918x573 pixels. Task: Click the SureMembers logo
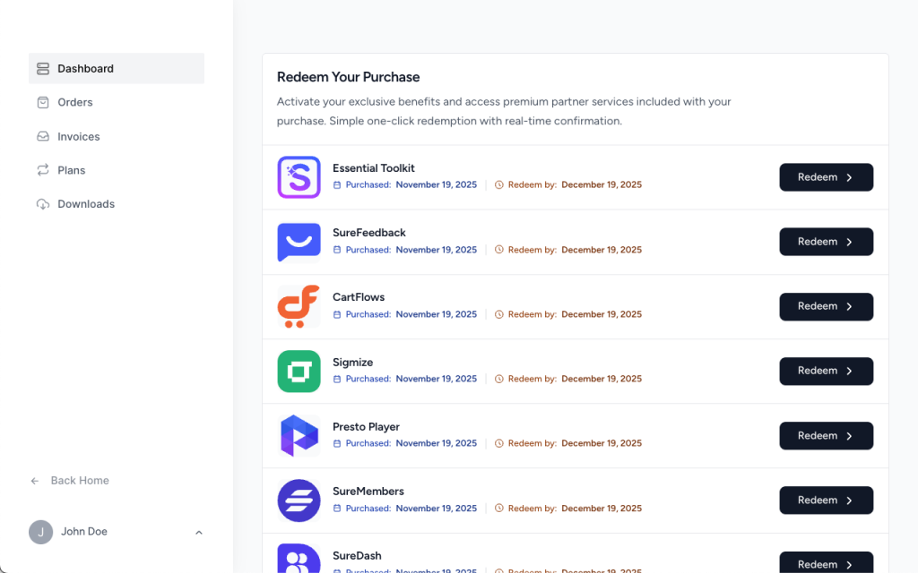[299, 500]
